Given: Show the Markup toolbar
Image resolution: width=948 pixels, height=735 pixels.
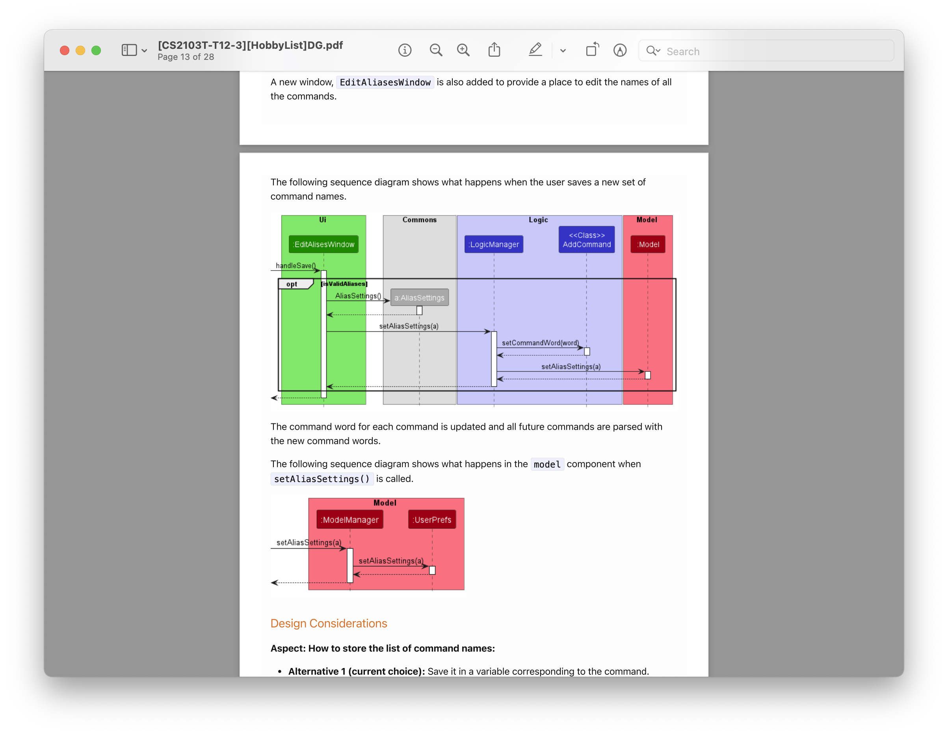Looking at the screenshot, I should pyautogui.click(x=620, y=50).
